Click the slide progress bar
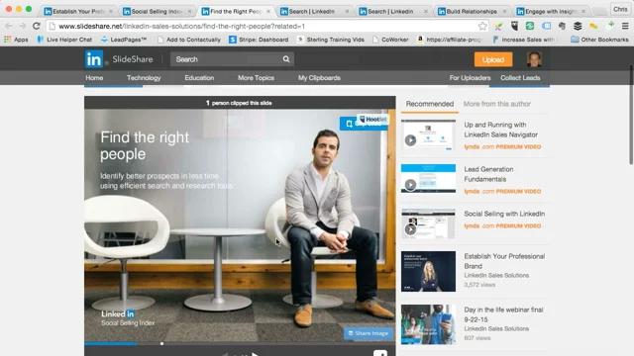 (x=240, y=343)
